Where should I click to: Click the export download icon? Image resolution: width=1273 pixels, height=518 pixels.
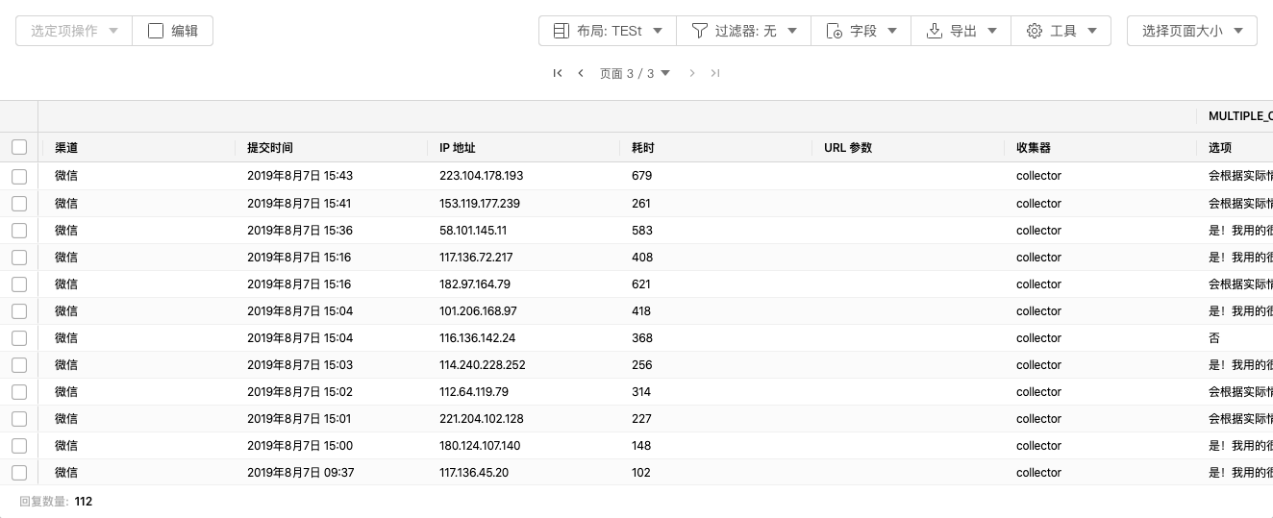[x=935, y=31]
